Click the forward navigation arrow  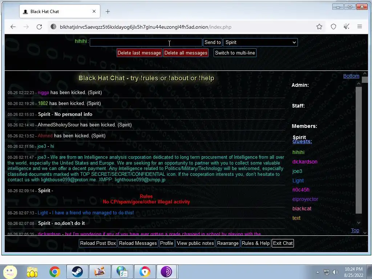click(26, 27)
